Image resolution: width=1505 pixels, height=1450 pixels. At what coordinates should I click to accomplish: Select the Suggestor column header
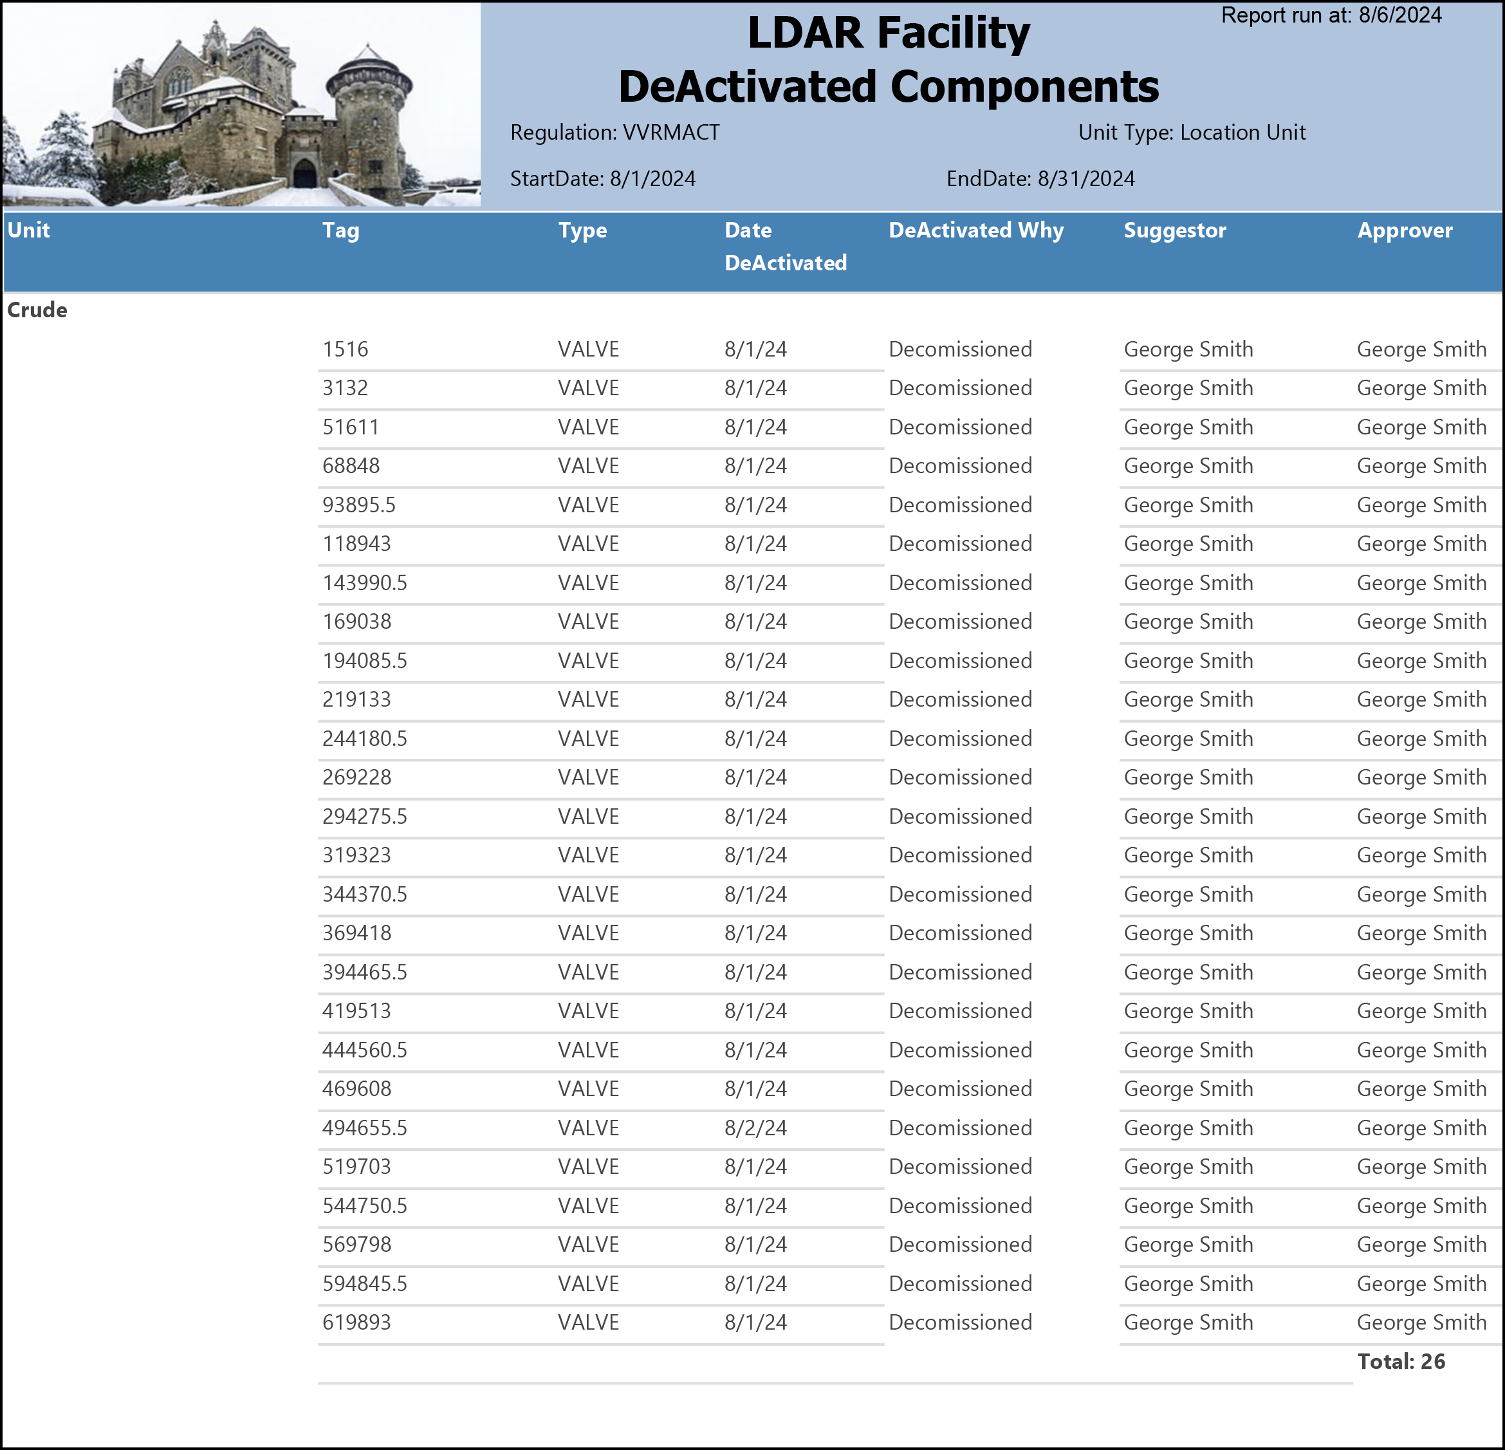[x=1175, y=230]
